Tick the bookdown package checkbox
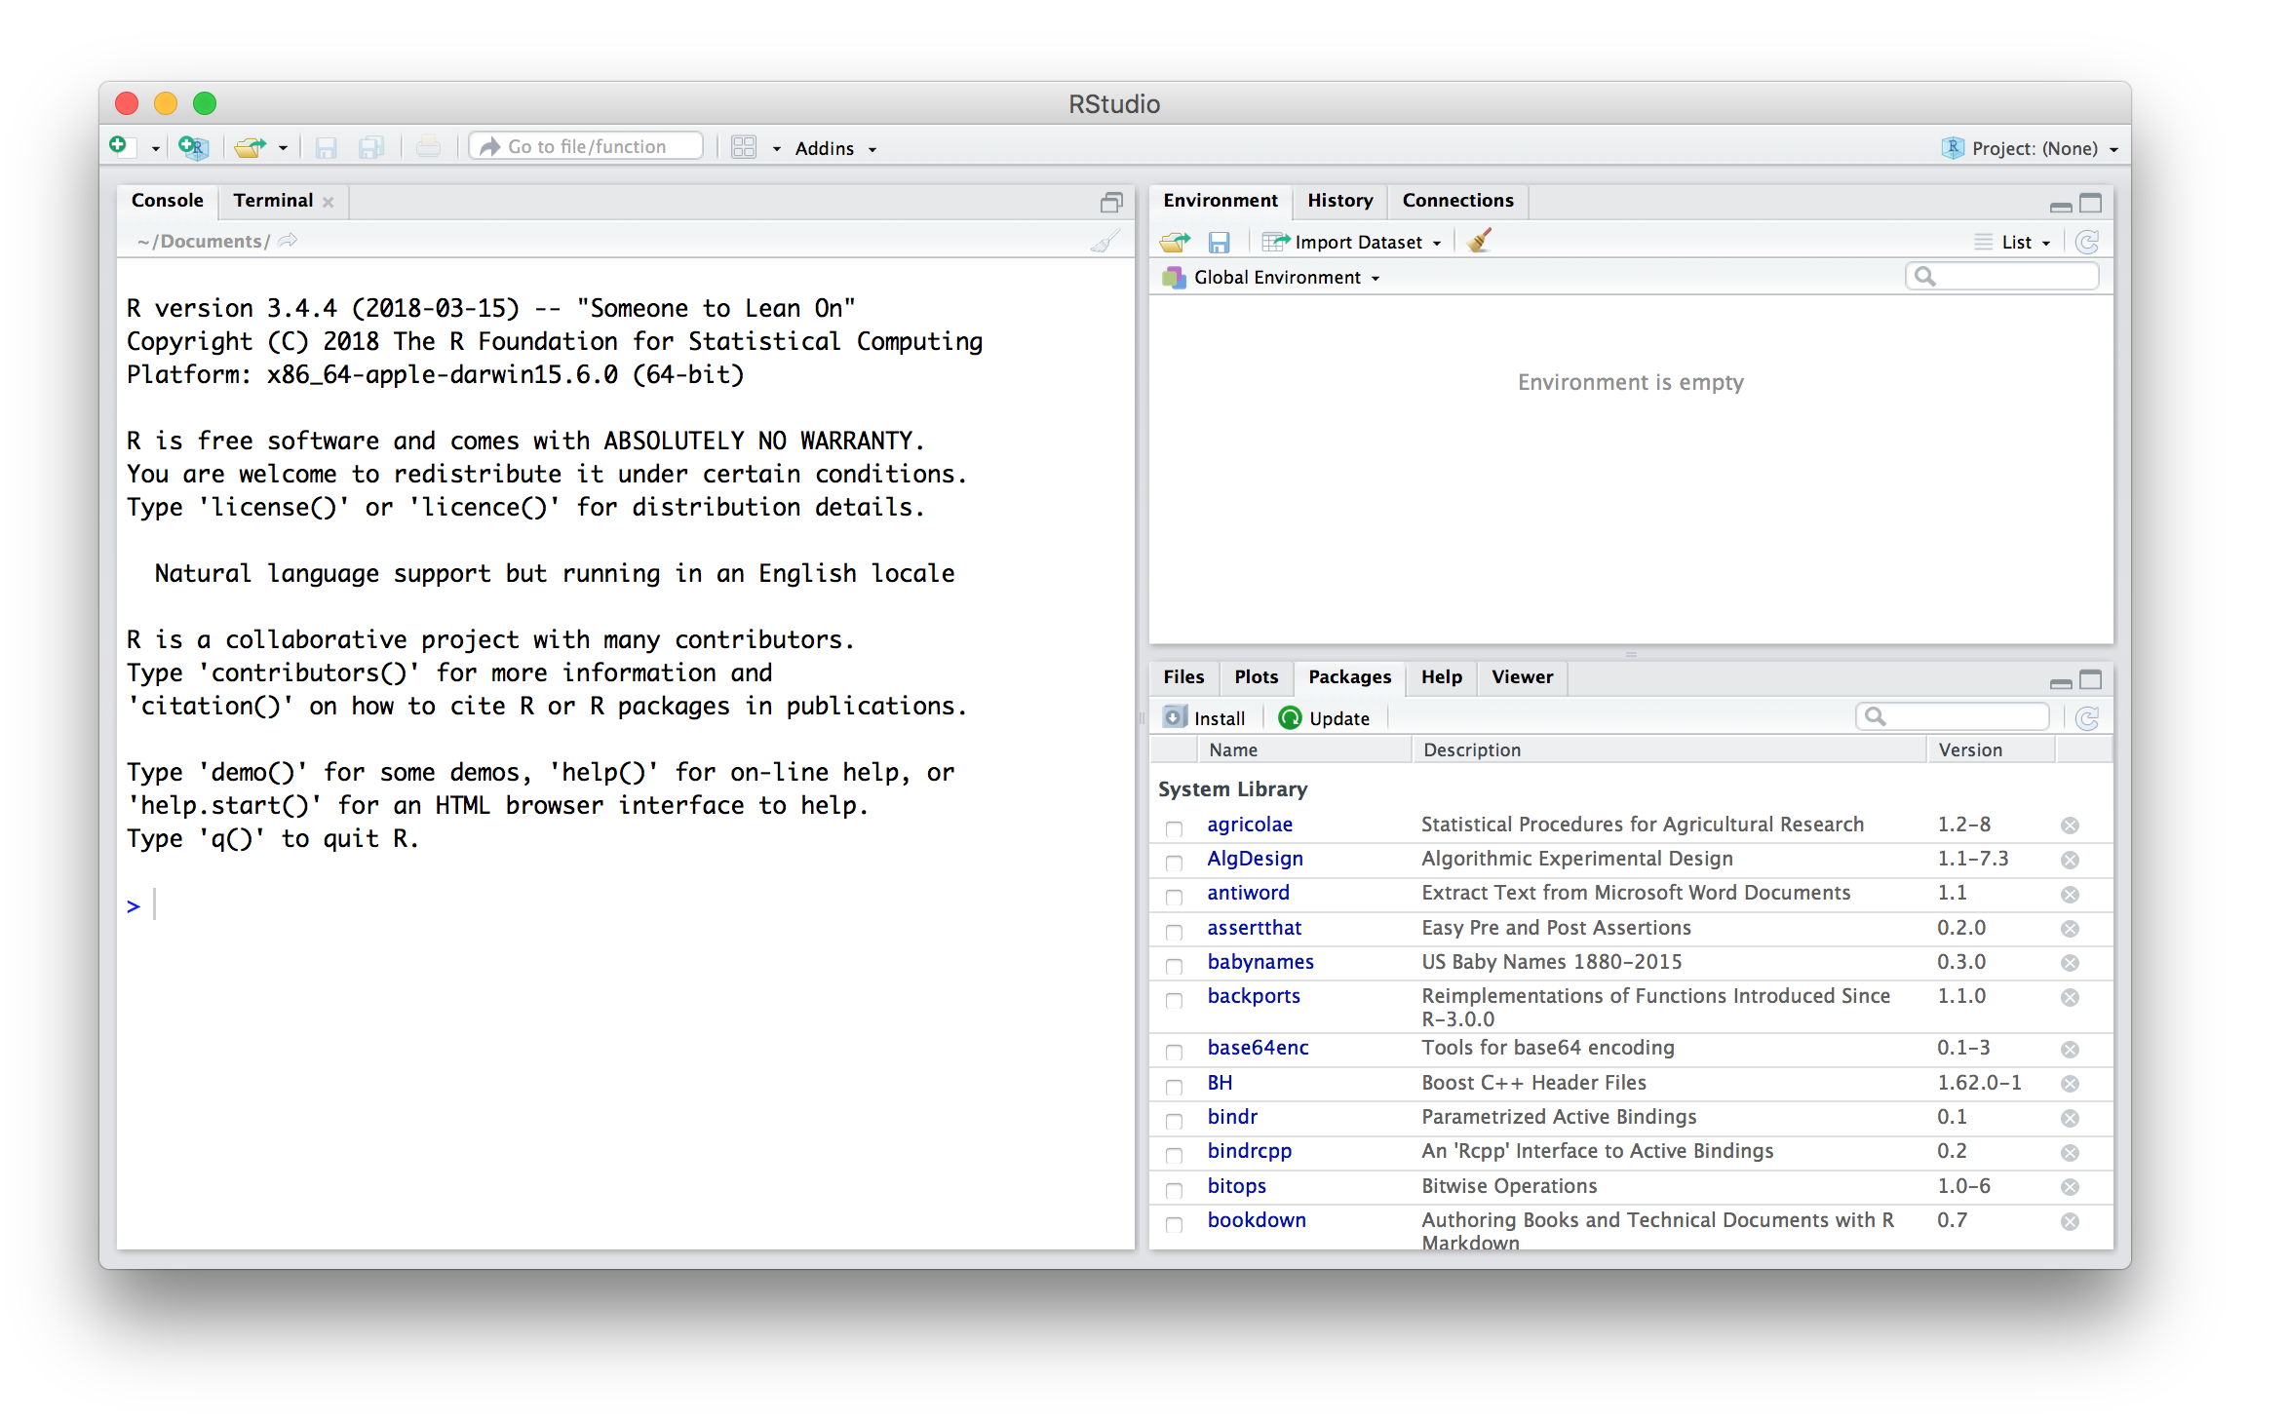The width and height of the screenshot is (2287, 1421). coord(1174,1224)
